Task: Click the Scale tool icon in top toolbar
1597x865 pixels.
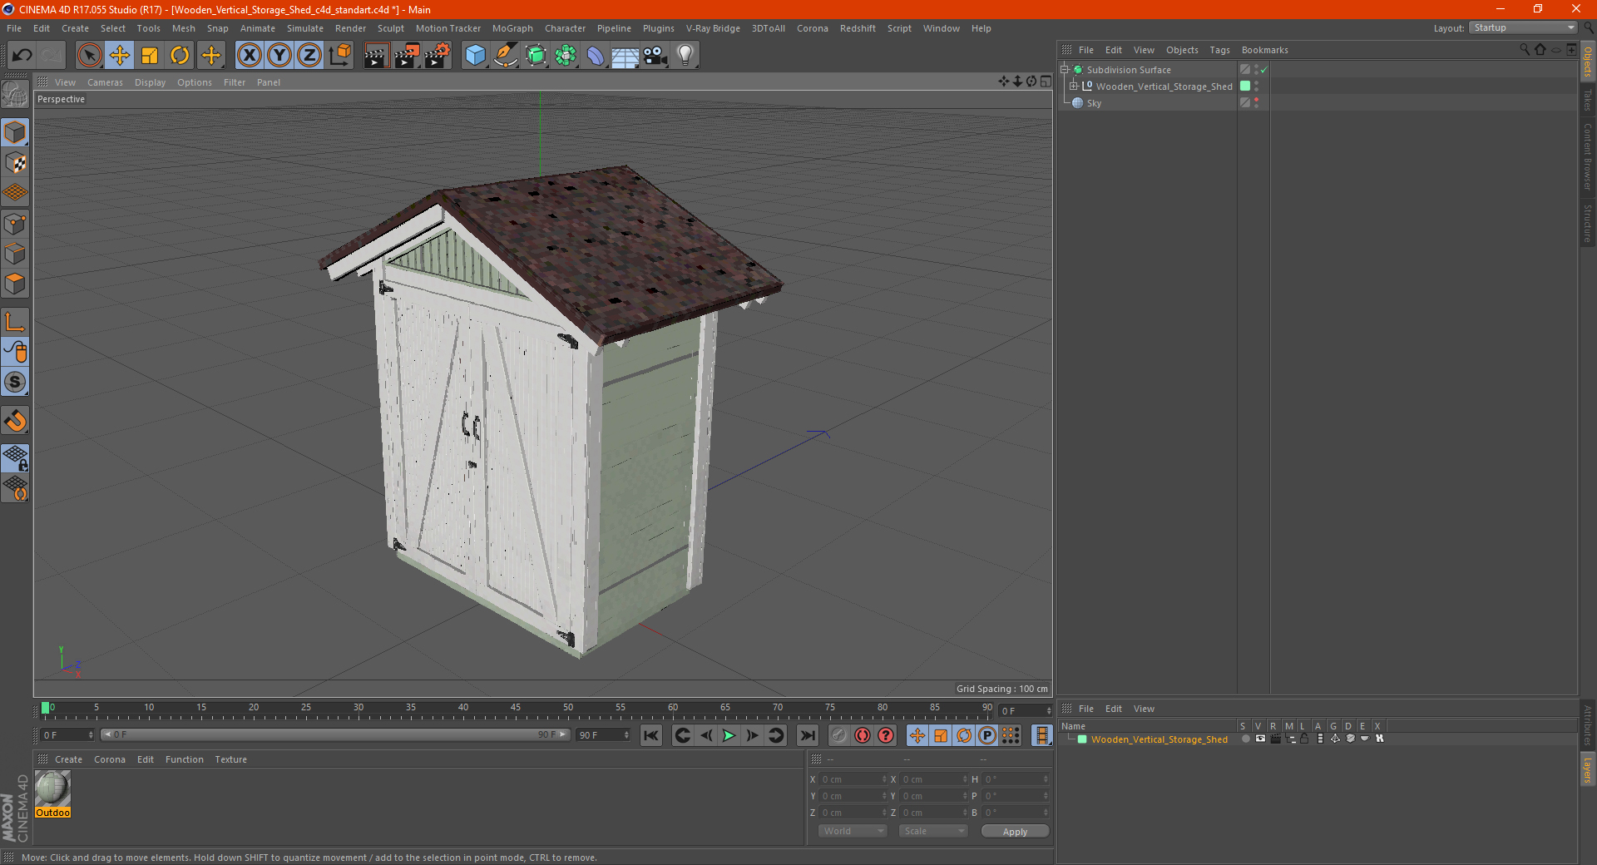Action: point(150,56)
